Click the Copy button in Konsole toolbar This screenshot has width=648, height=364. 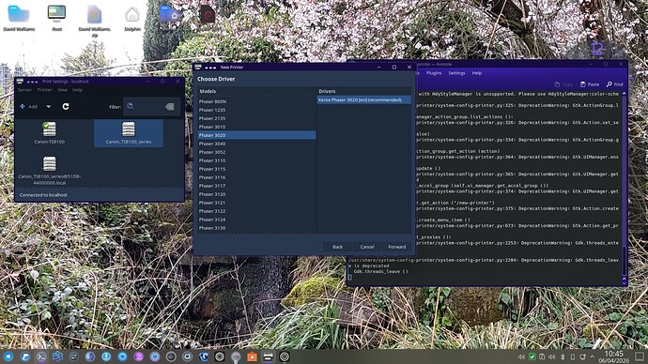tap(563, 84)
